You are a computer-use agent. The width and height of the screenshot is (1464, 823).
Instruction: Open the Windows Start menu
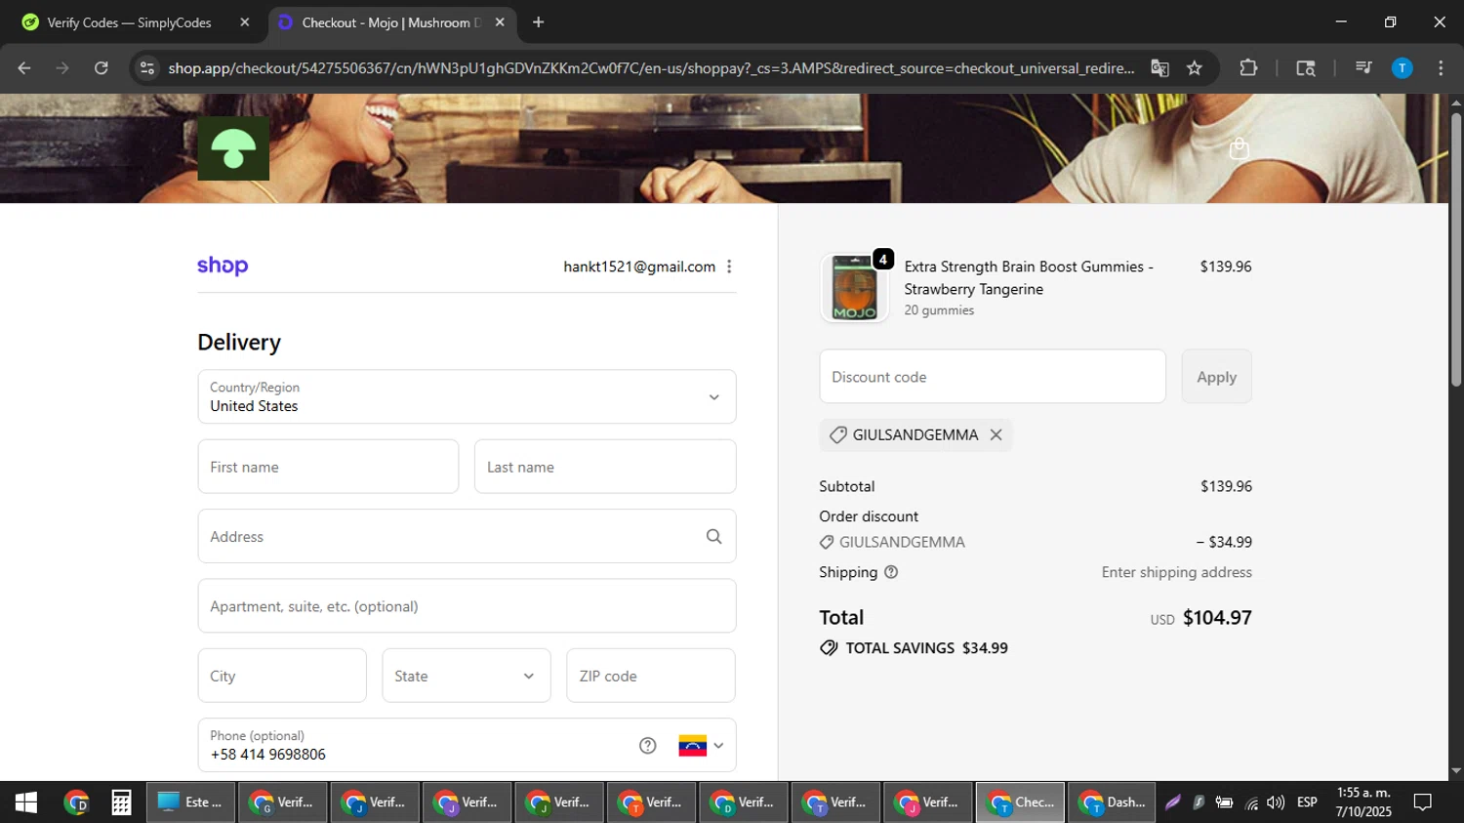(x=26, y=802)
